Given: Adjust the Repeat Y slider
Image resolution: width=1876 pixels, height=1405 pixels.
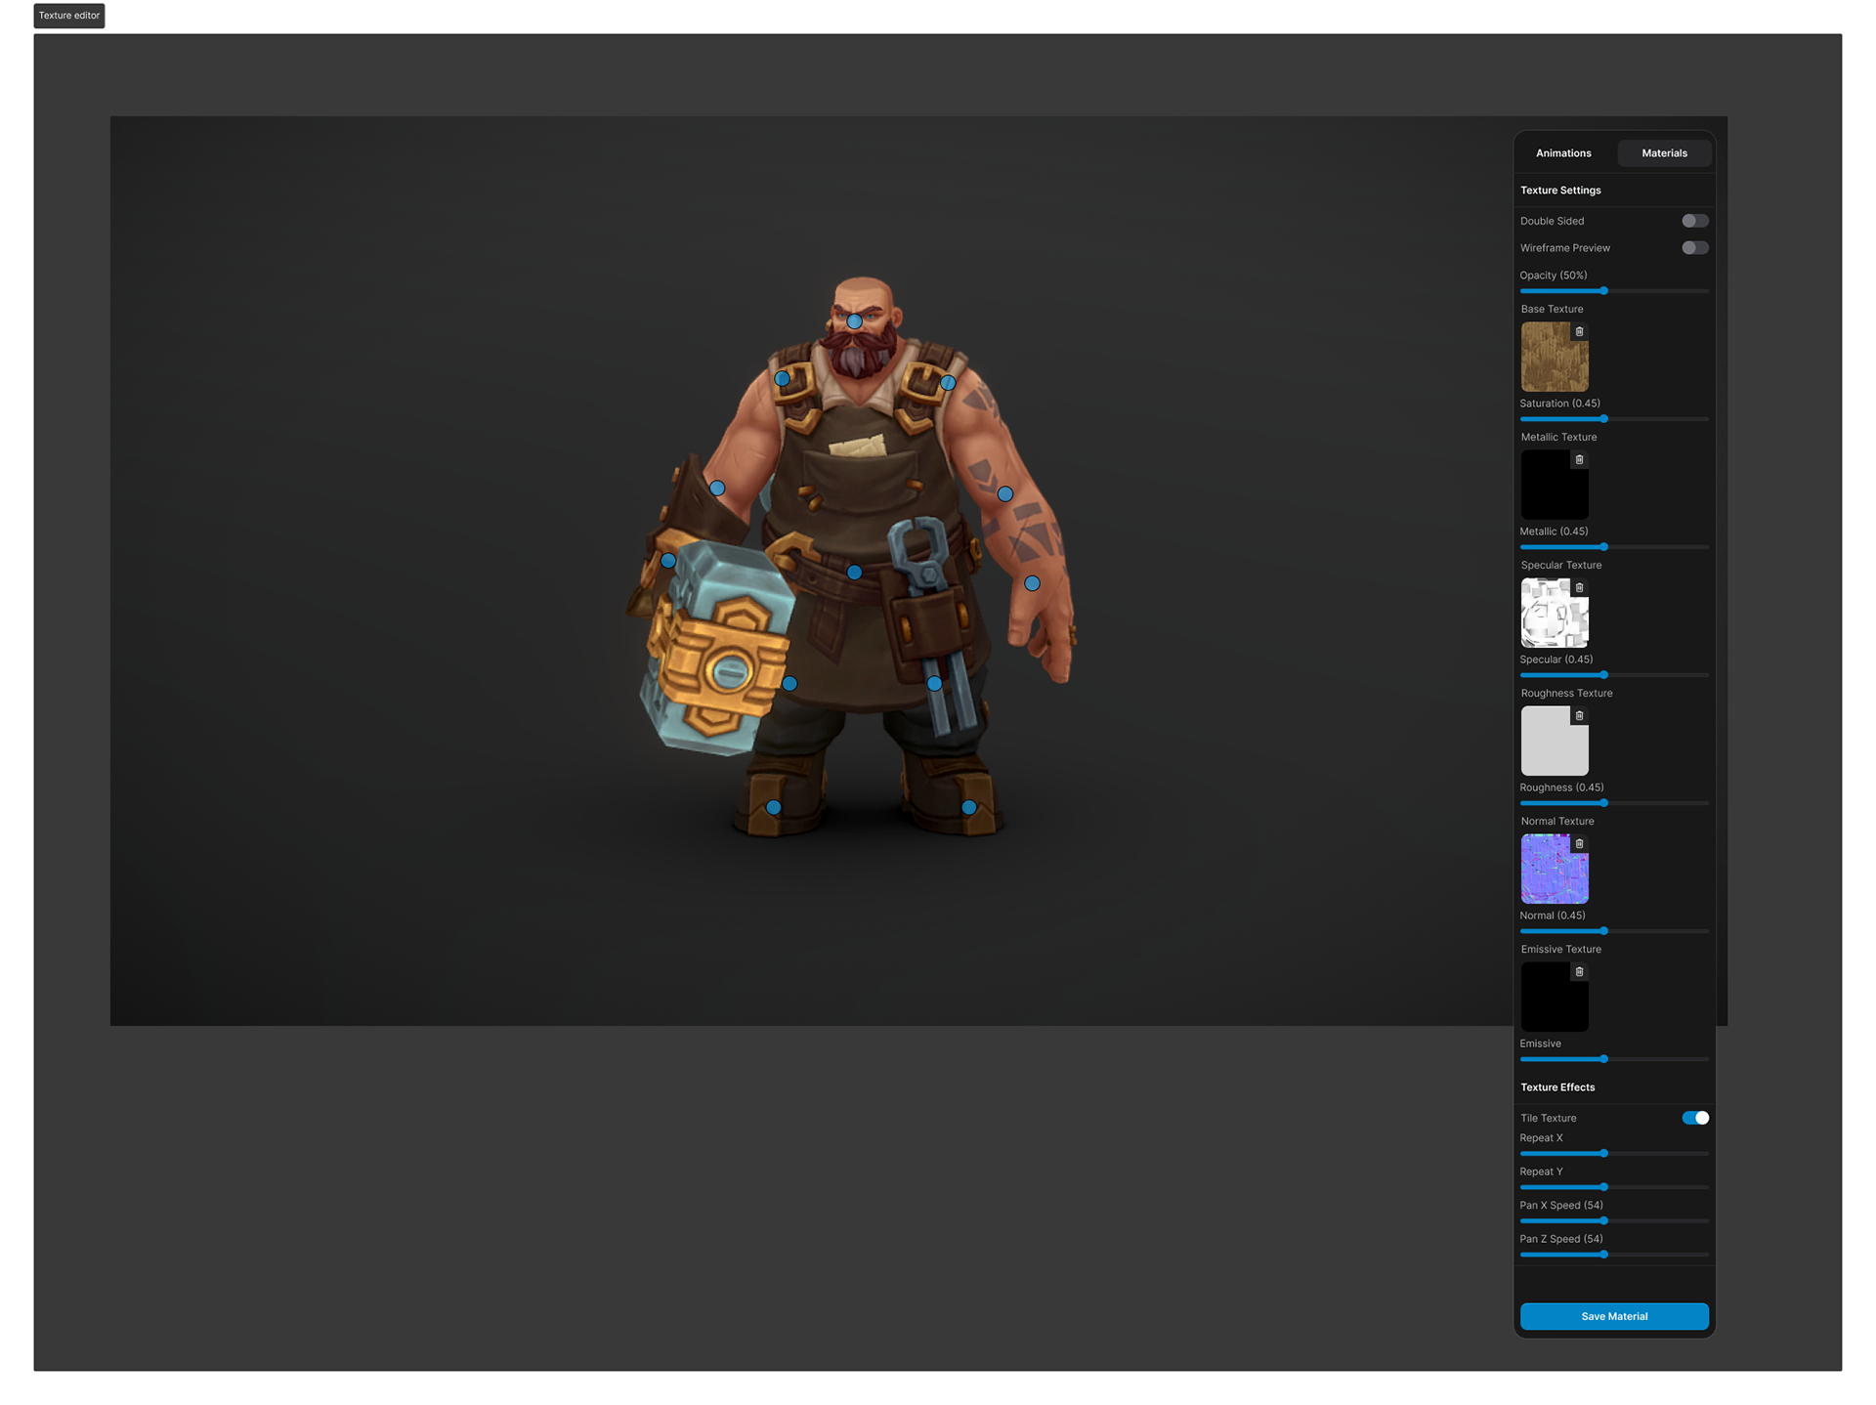Looking at the screenshot, I should tap(1614, 1187).
